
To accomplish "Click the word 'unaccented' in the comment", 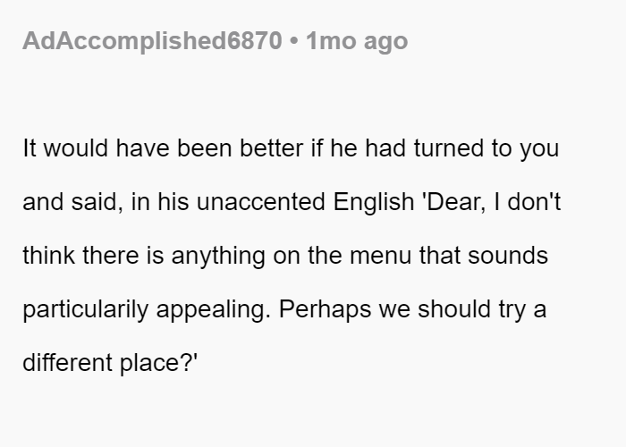I will tap(261, 201).
